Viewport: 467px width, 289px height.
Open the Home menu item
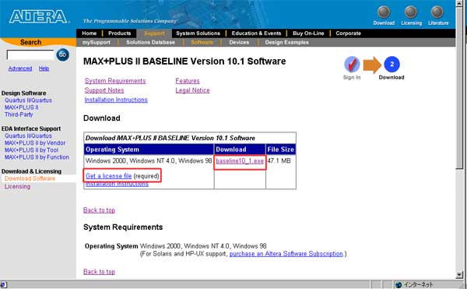point(89,33)
